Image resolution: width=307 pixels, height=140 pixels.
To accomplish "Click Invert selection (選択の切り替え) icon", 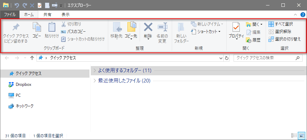I will click(x=271, y=39).
